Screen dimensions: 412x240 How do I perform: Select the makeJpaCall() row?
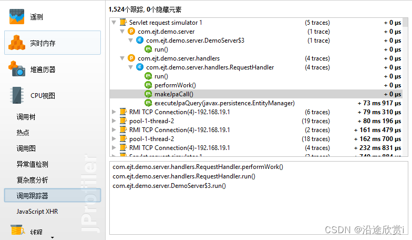click(x=256, y=94)
